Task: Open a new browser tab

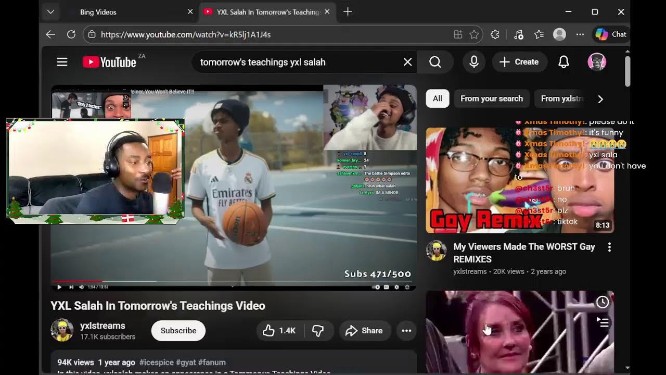Action: coord(348,12)
